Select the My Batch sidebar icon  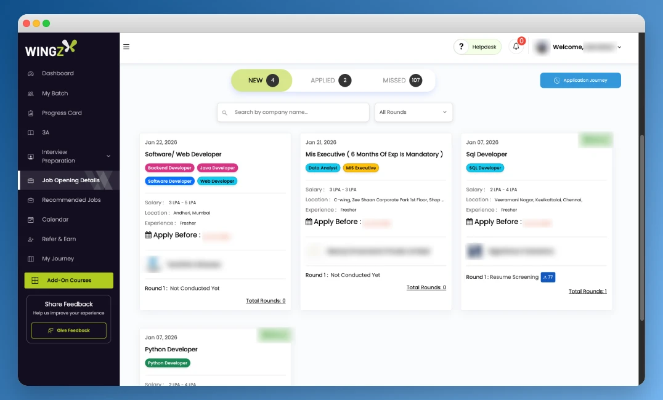coord(31,93)
